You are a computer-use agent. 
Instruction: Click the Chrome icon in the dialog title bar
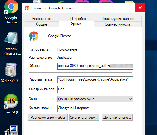(27, 8)
